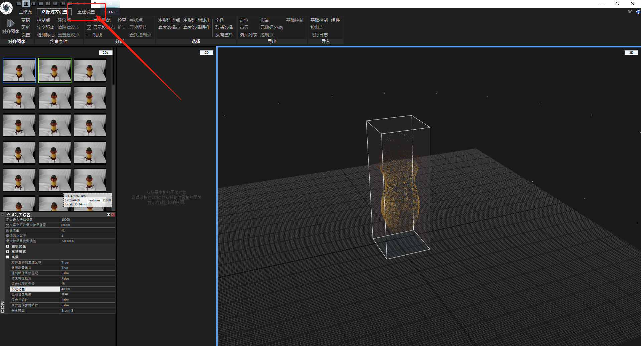Image resolution: width=641 pixels, height=346 pixels.
Task: Open the 重建设置 ribbon tab
Action: click(86, 12)
